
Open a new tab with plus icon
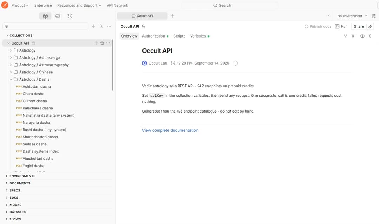172,16
